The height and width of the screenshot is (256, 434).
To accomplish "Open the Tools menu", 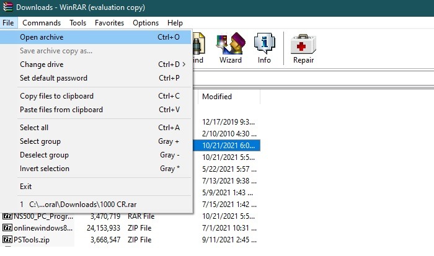I will tap(77, 23).
